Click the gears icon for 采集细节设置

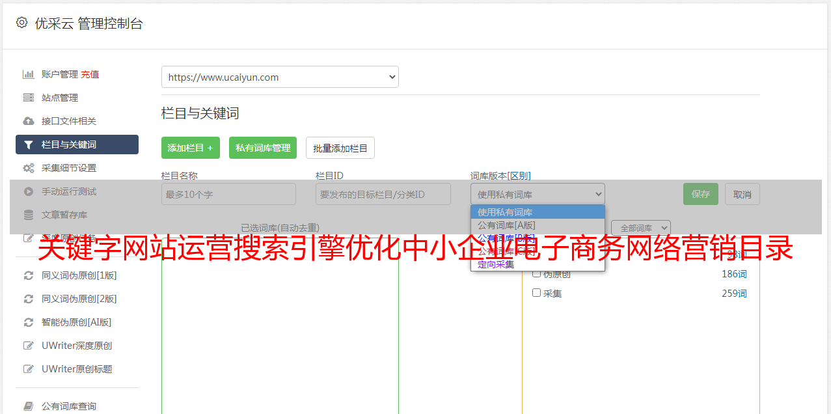[29, 168]
